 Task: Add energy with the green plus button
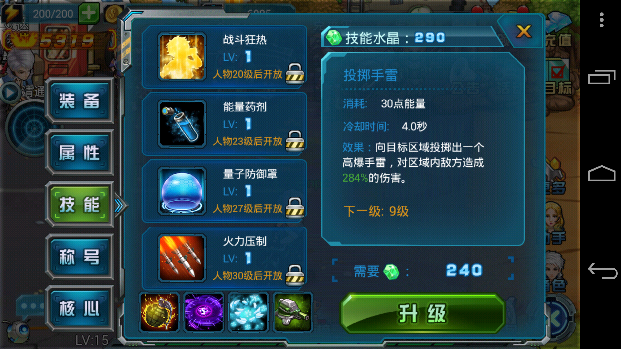pos(89,14)
